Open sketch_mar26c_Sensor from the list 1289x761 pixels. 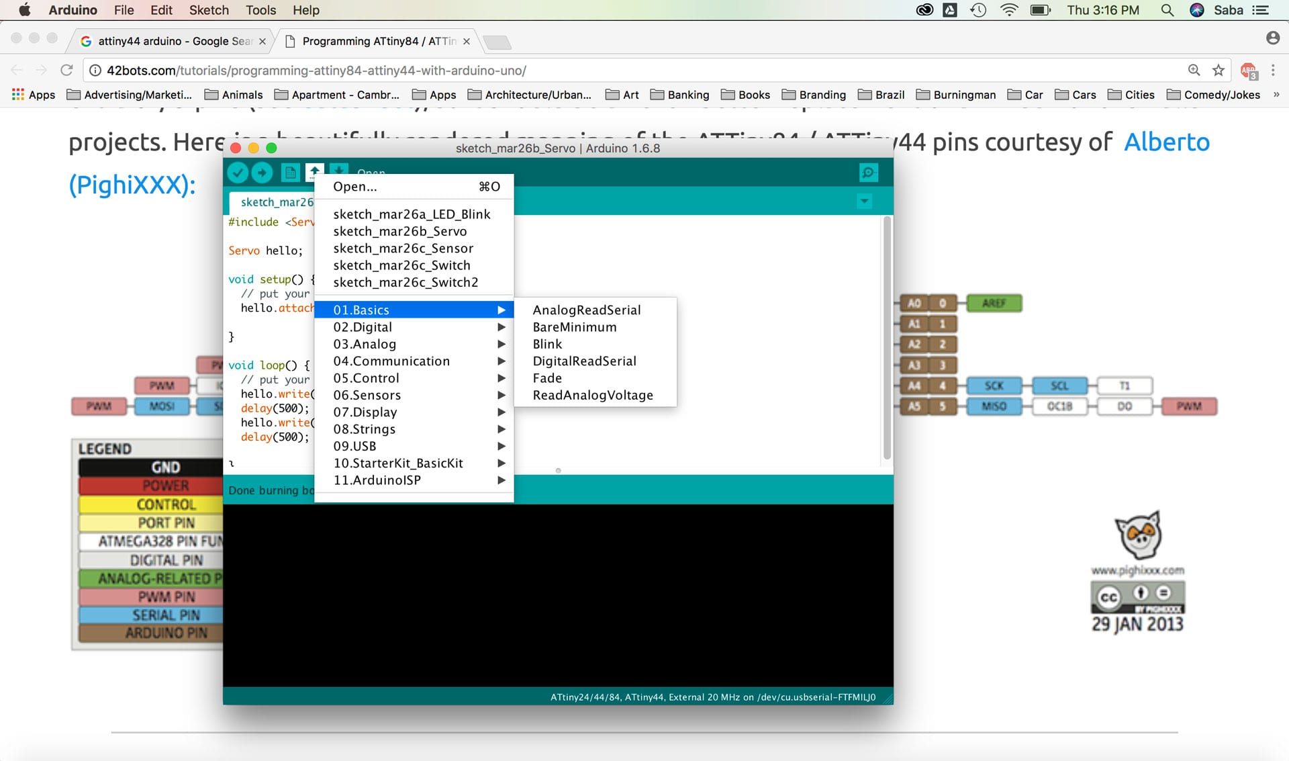[414, 249]
